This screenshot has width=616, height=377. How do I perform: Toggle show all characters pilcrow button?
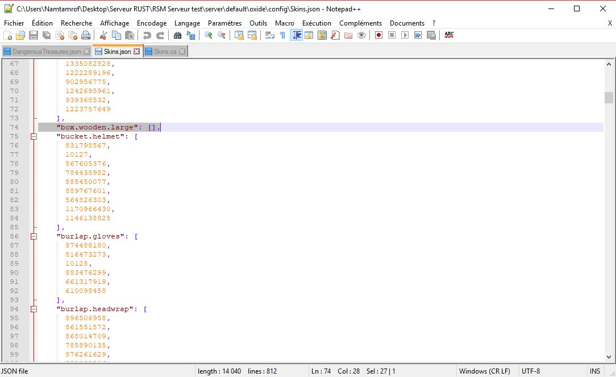[282, 35]
